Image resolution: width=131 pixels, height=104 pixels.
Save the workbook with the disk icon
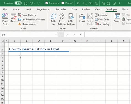coord(26,3)
